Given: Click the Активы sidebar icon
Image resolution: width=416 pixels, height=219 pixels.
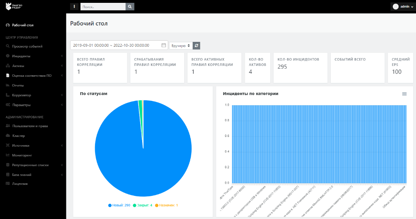Looking at the screenshot, I should pyautogui.click(x=8, y=65).
